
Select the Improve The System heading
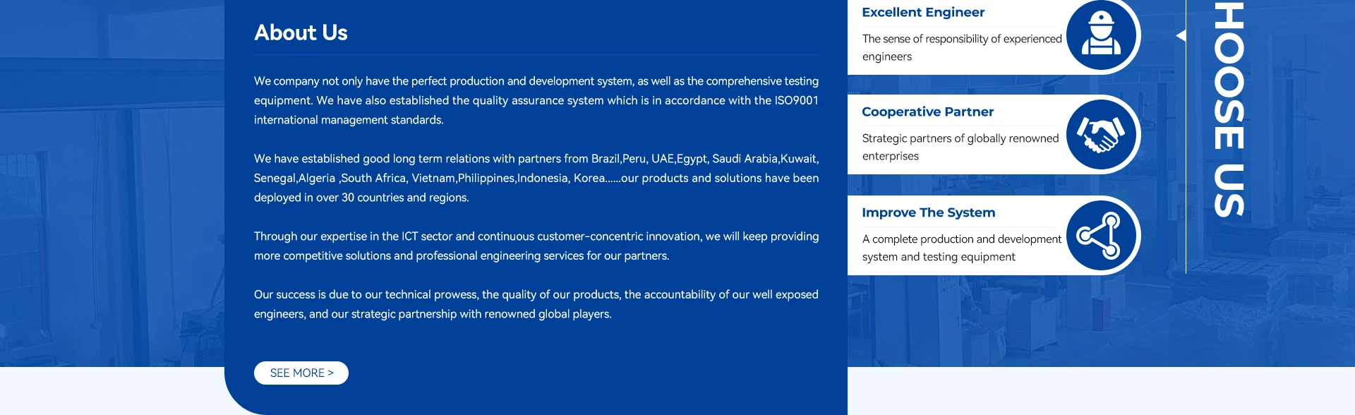coord(928,212)
